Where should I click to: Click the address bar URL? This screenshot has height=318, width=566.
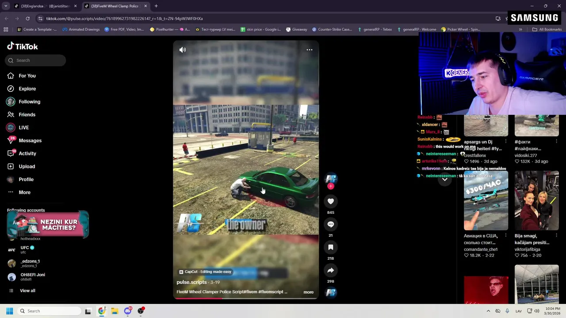(124, 19)
